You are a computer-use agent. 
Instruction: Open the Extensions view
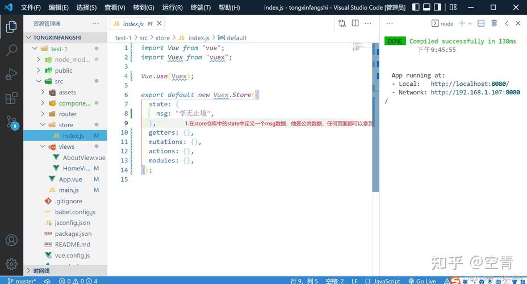[11, 98]
